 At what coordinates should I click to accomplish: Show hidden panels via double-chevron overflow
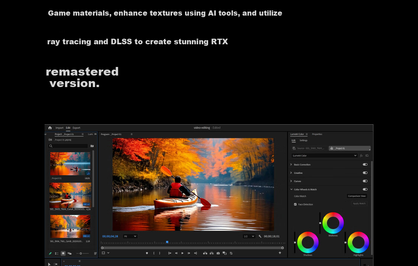pyautogui.click(x=95, y=134)
